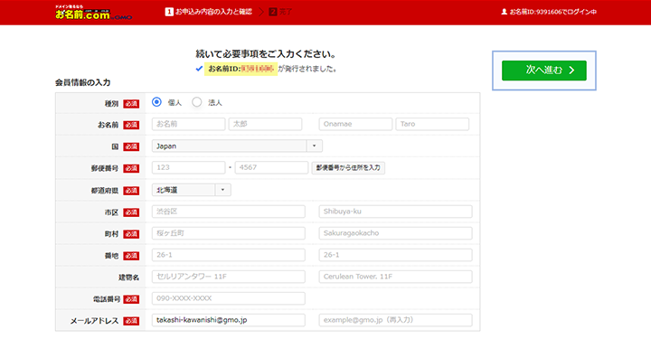Click the step 1 number badge
This screenshot has width=651, height=339.
pos(169,12)
